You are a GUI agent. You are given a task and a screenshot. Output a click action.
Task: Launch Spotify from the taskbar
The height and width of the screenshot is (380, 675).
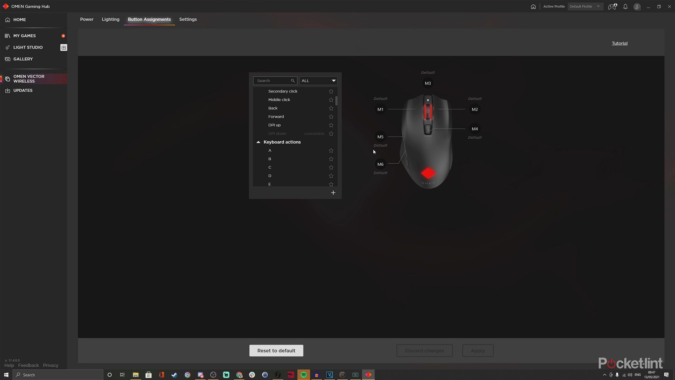click(303, 375)
